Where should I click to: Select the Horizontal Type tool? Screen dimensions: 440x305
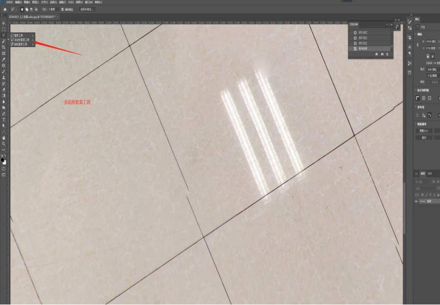click(x=4, y=120)
